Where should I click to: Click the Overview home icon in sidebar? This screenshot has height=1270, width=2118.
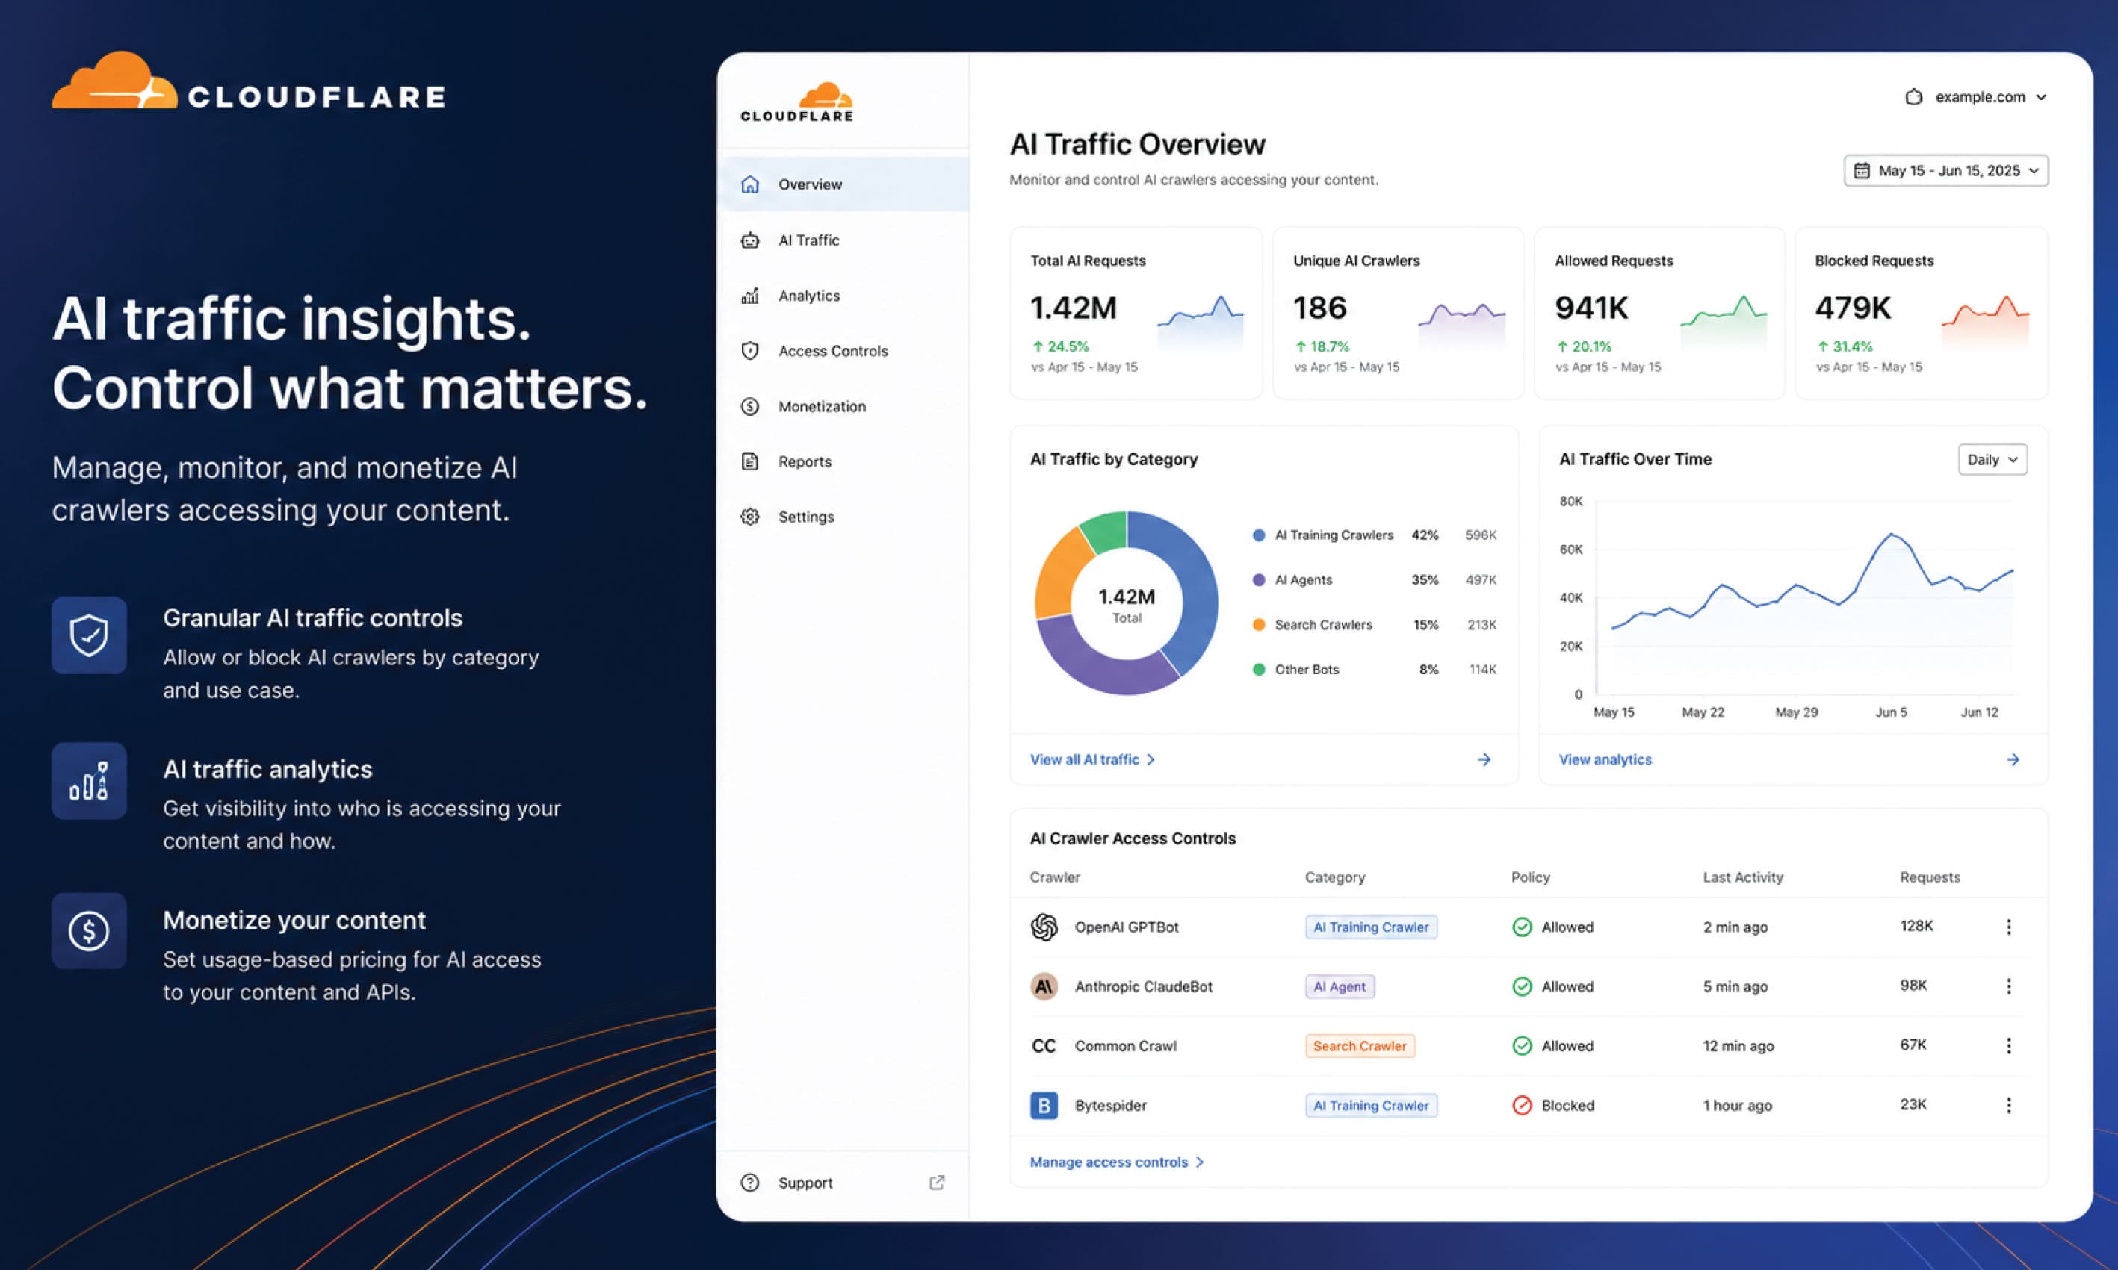tap(750, 184)
